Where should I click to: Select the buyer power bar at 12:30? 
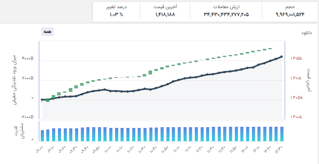(x=282, y=134)
